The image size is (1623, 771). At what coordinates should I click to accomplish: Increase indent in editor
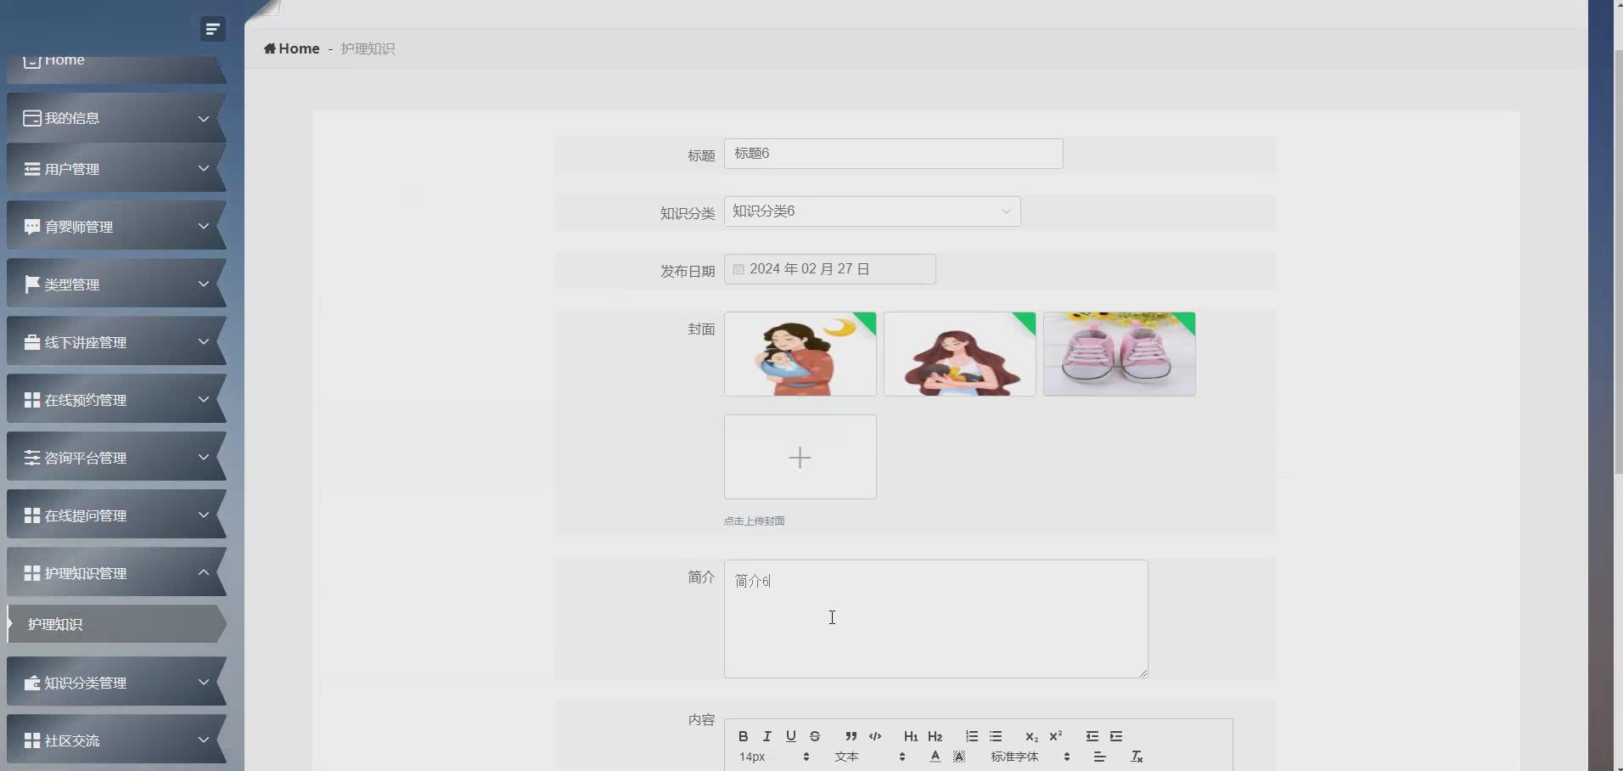point(1116,736)
